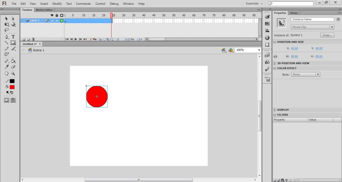Pick the Pencil tool
Viewport: 342px width, 182px height.
[6, 48]
